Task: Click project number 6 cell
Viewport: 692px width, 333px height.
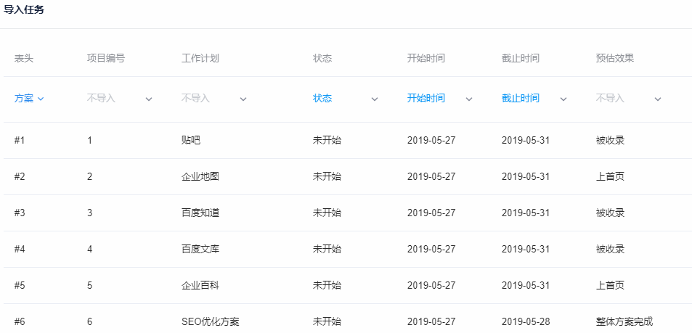Action: [89, 321]
